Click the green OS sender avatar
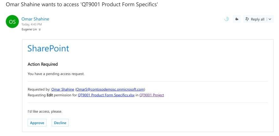 (x=12, y=22)
